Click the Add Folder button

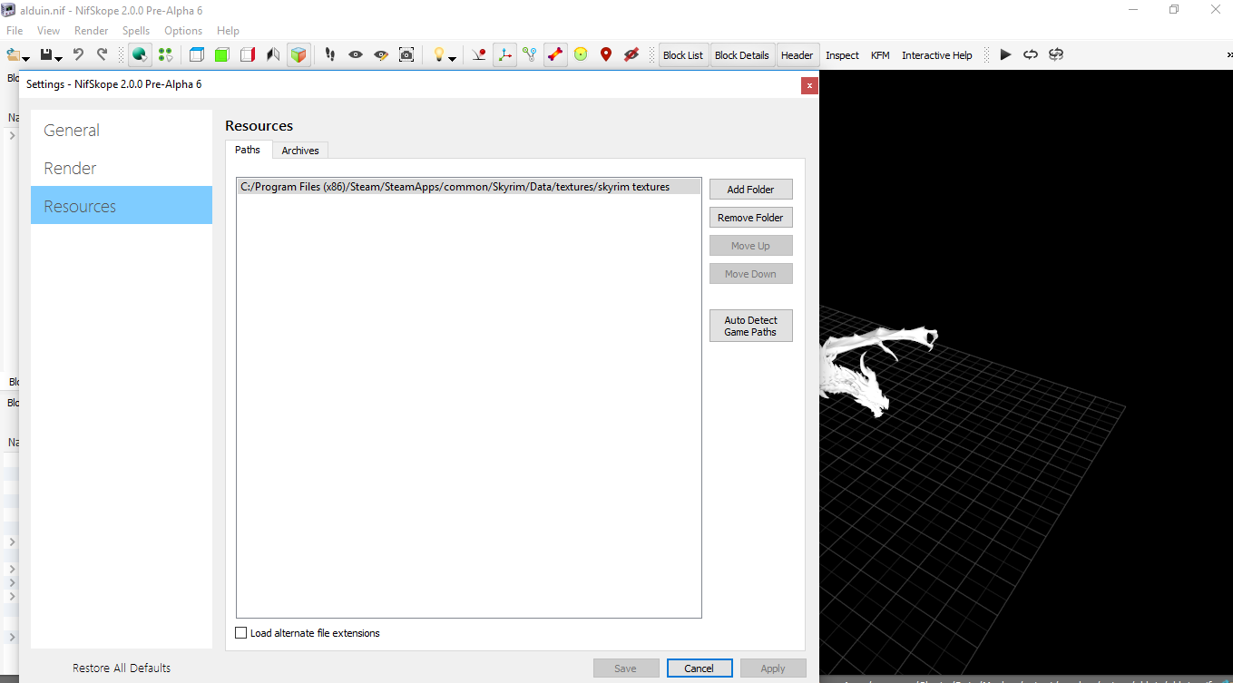tap(750, 190)
